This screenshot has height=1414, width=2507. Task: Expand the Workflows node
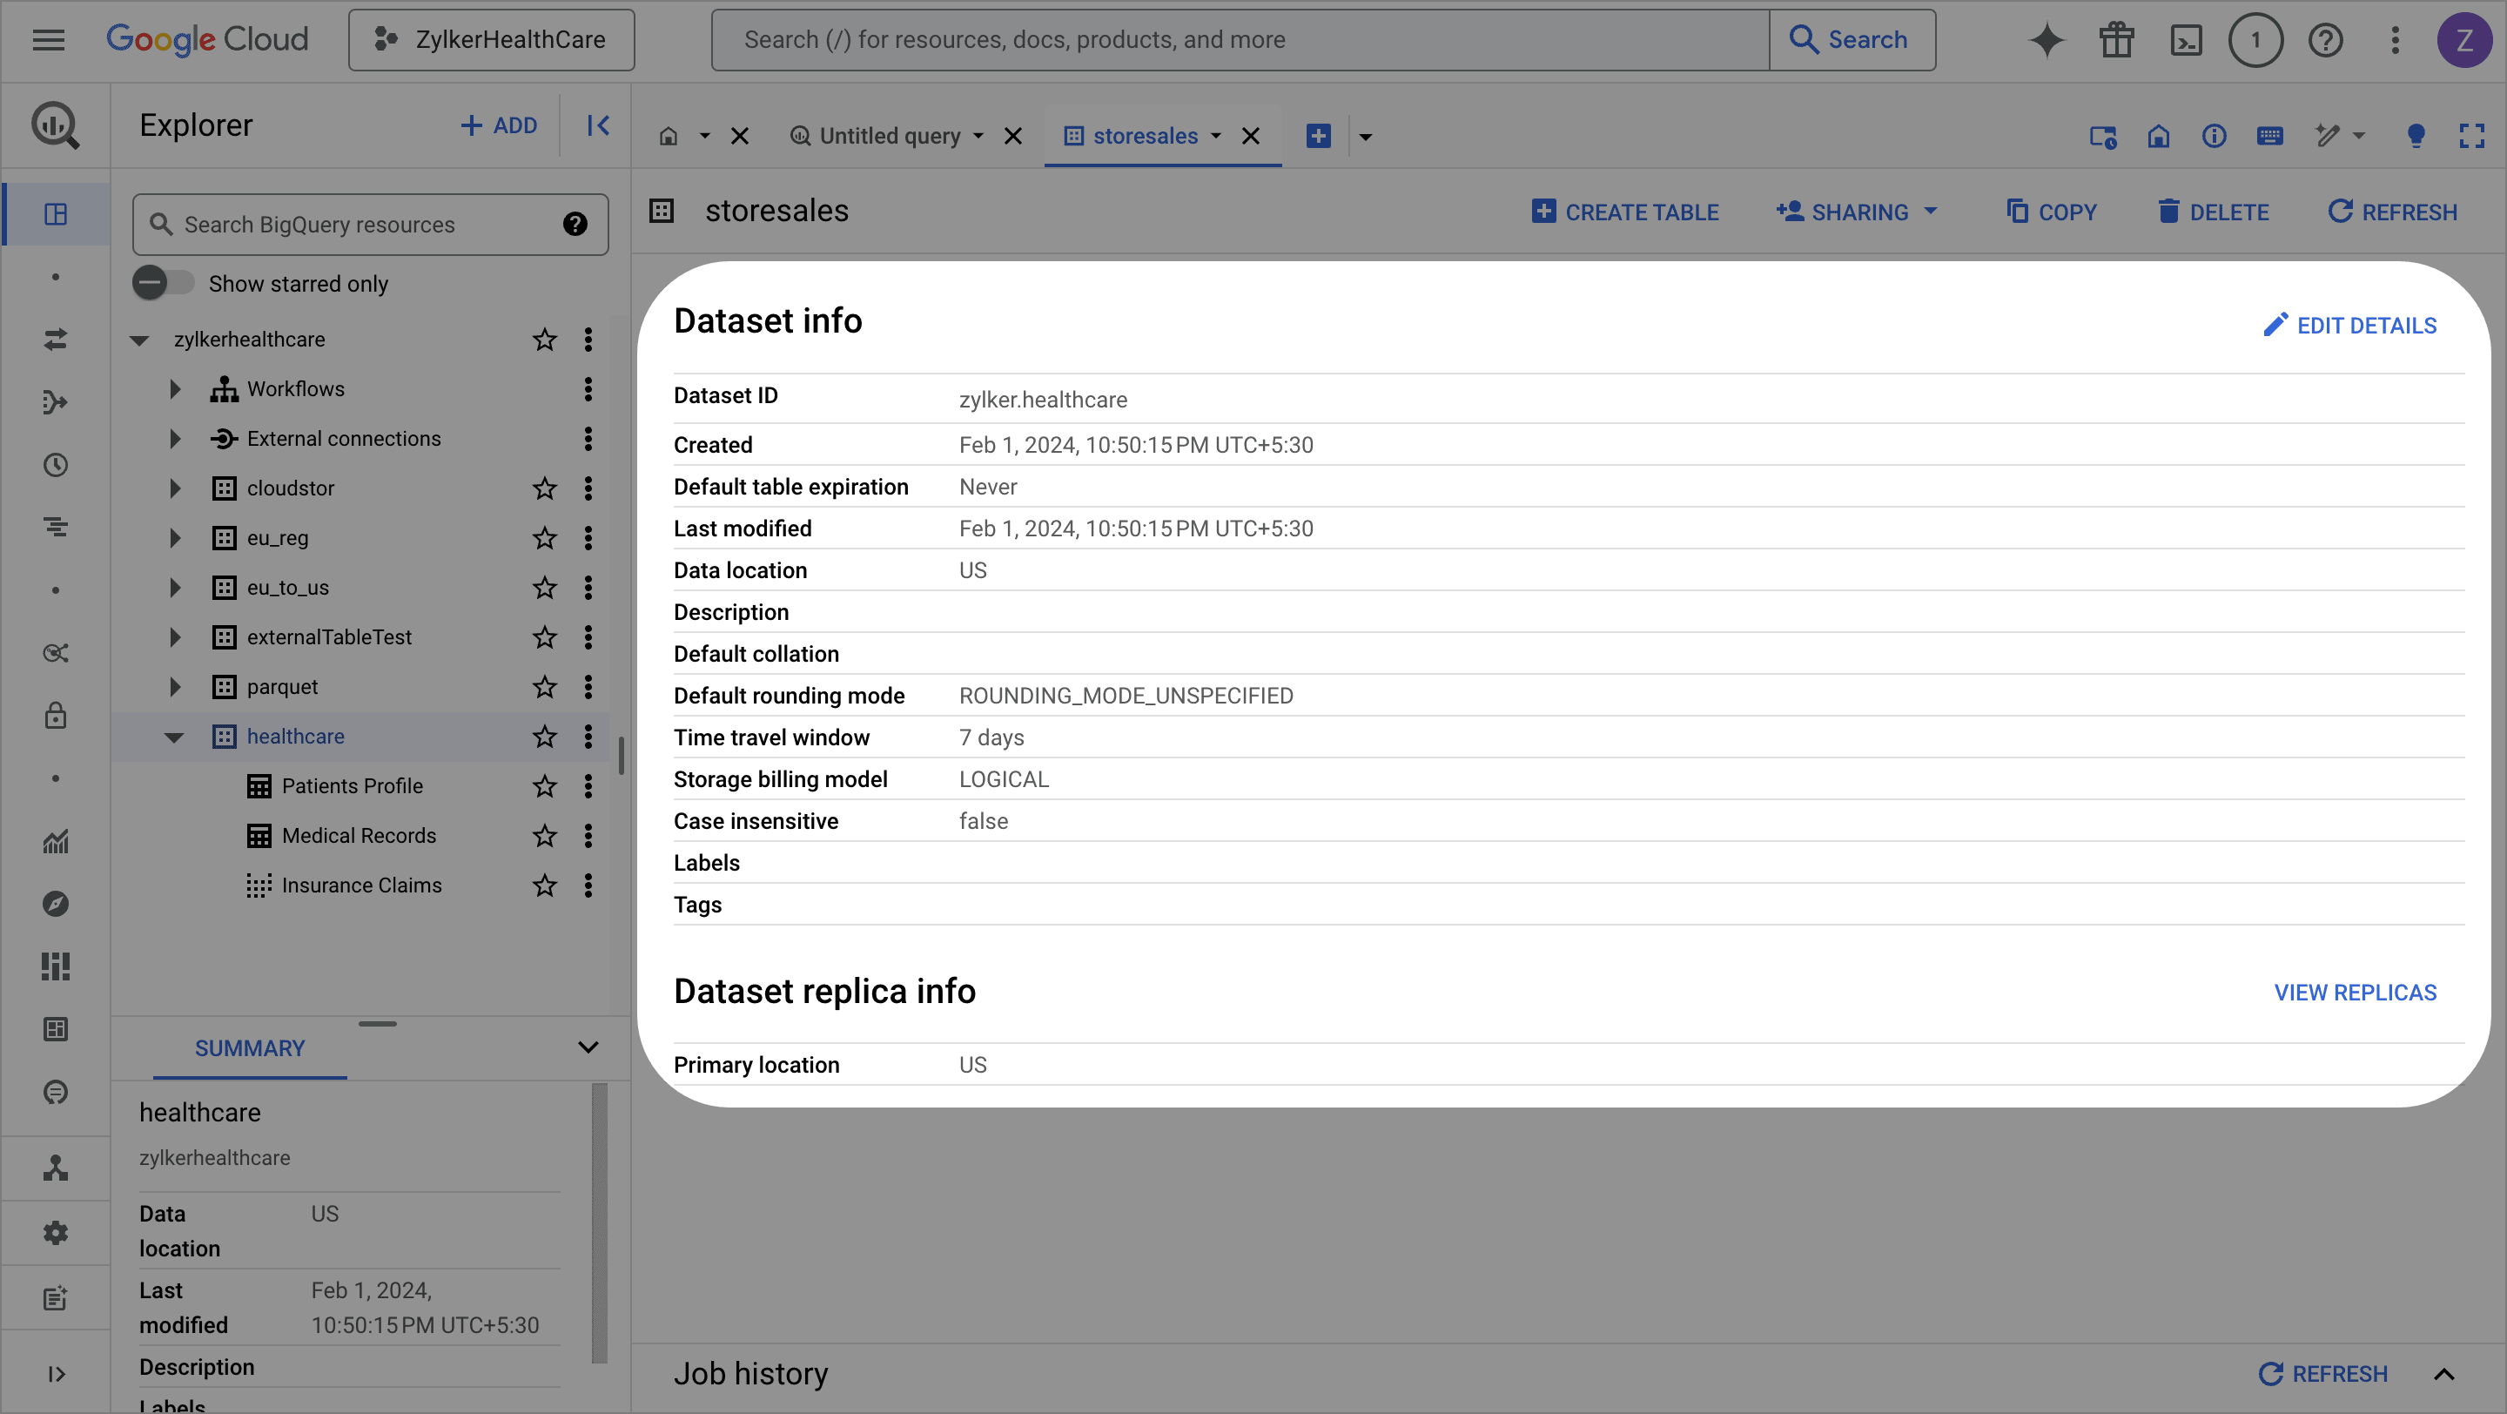click(175, 389)
